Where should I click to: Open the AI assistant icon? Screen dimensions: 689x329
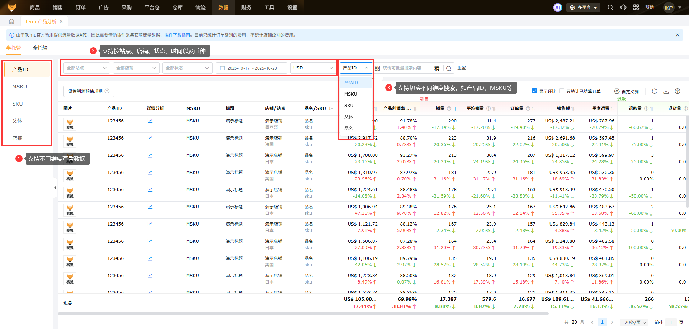coord(557,8)
